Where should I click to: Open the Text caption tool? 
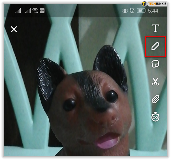(x=155, y=28)
